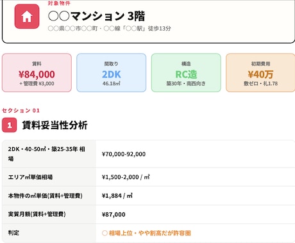This screenshot has width=295, height=243.
Task: Click the ¥1,884 / ㎡ value
Action: point(117,196)
